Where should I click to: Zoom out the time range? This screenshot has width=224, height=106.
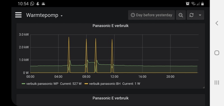(181, 15)
